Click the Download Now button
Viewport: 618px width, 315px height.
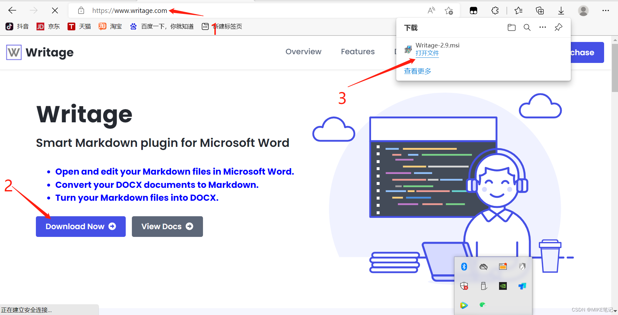click(x=81, y=227)
